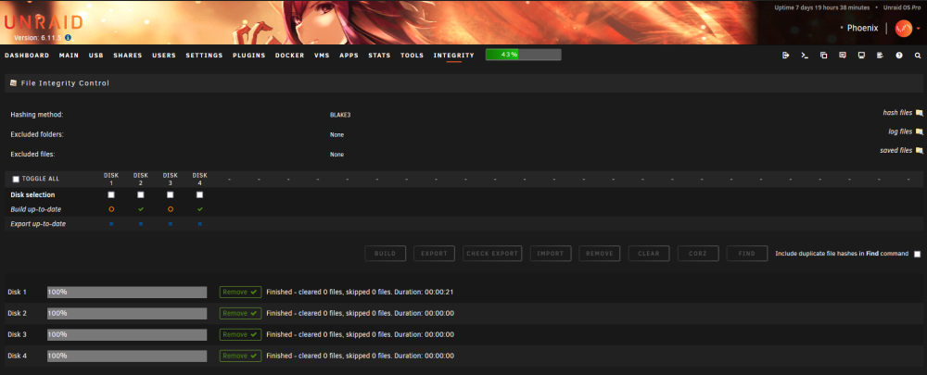The height and width of the screenshot is (375, 927).
Task: Open the saved files folder icon
Action: [919, 151]
